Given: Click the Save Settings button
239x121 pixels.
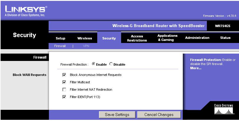Looking at the screenshot, I should tap(117, 115).
